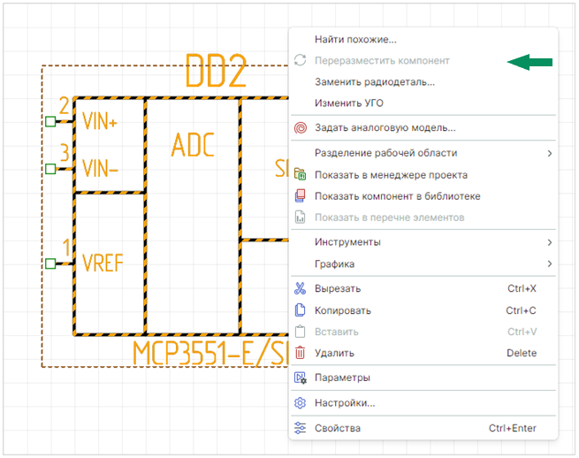Choose Показать в менеджере проекта
The height and width of the screenshot is (458, 579).
pyautogui.click(x=423, y=175)
